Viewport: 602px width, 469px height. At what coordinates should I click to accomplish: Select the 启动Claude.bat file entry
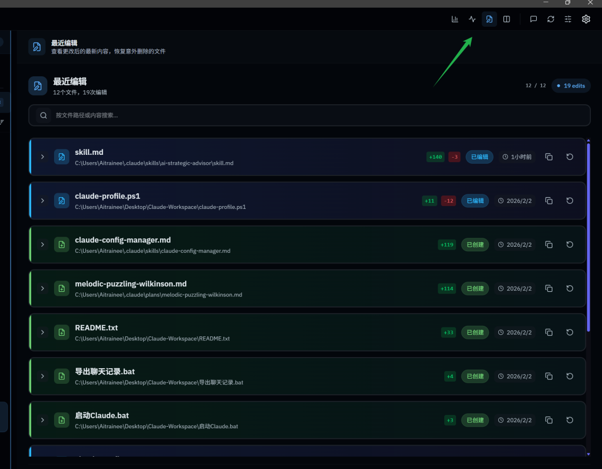click(102, 416)
